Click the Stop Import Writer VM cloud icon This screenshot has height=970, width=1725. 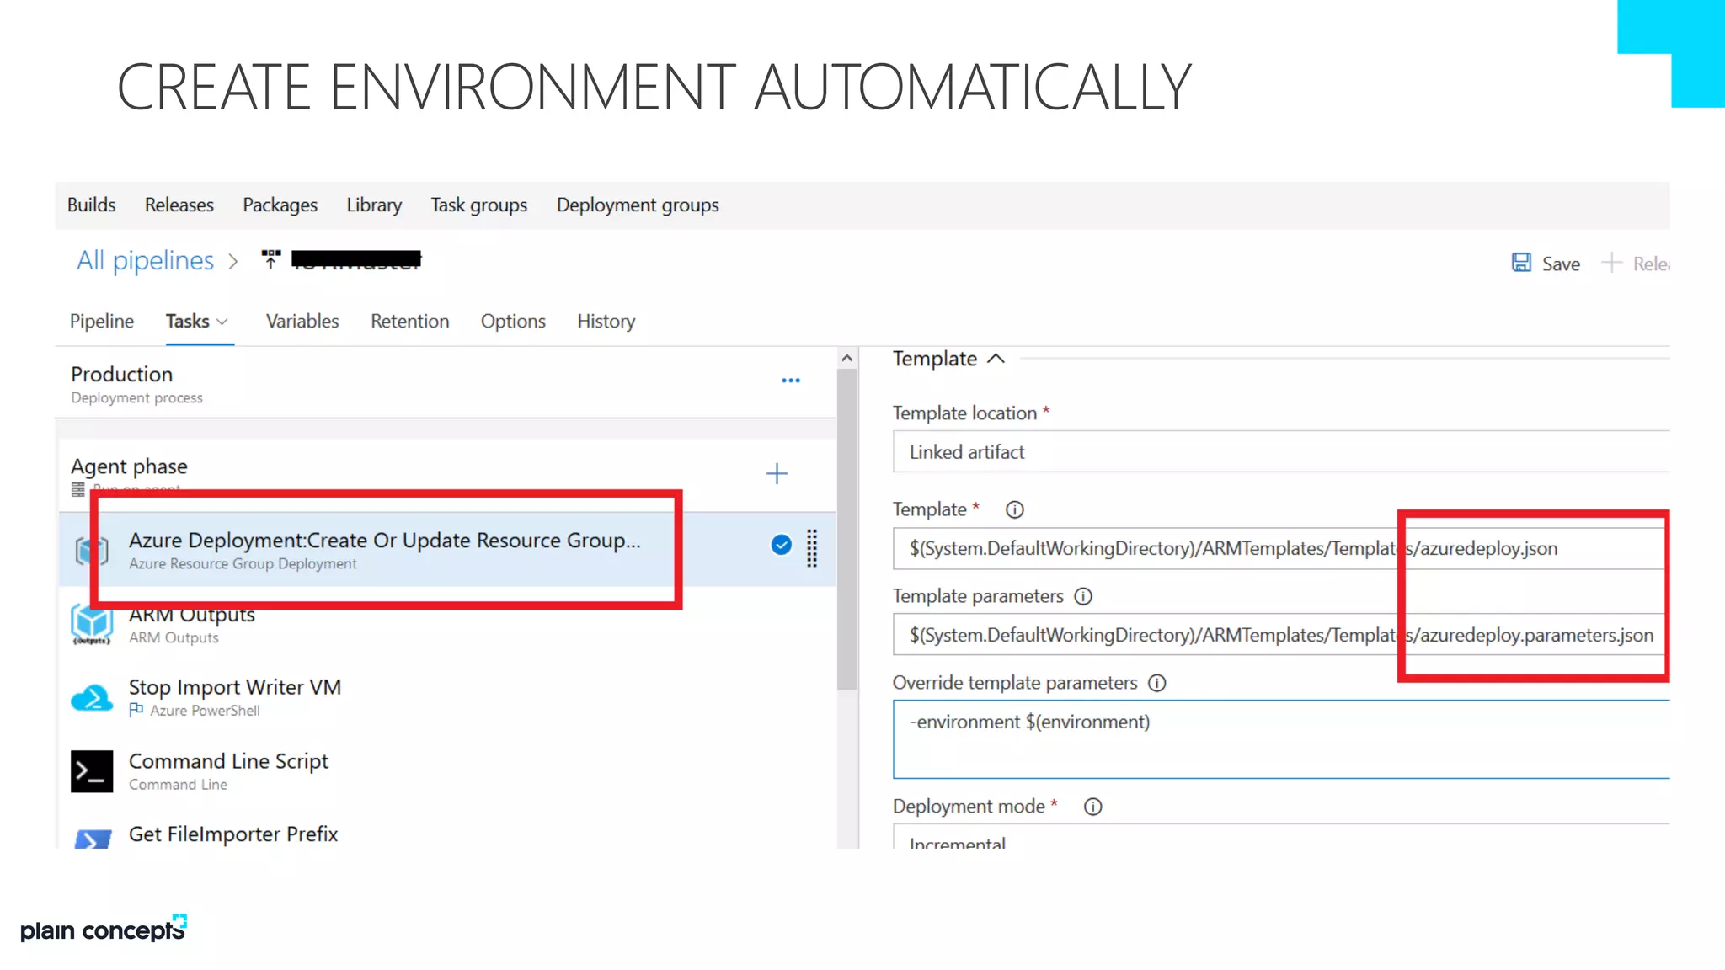(91, 698)
